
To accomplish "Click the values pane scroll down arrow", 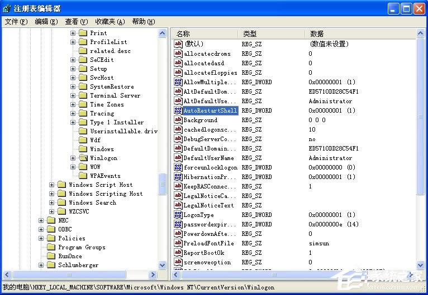I will [421, 265].
